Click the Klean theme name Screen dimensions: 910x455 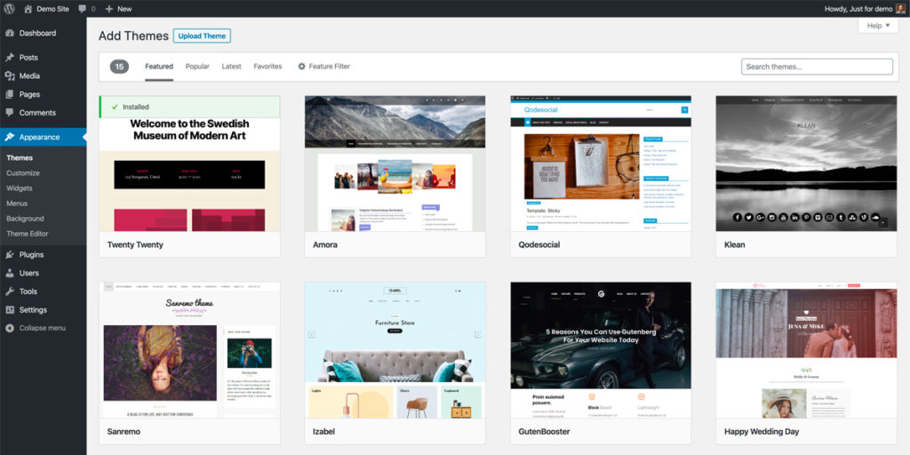click(x=734, y=245)
